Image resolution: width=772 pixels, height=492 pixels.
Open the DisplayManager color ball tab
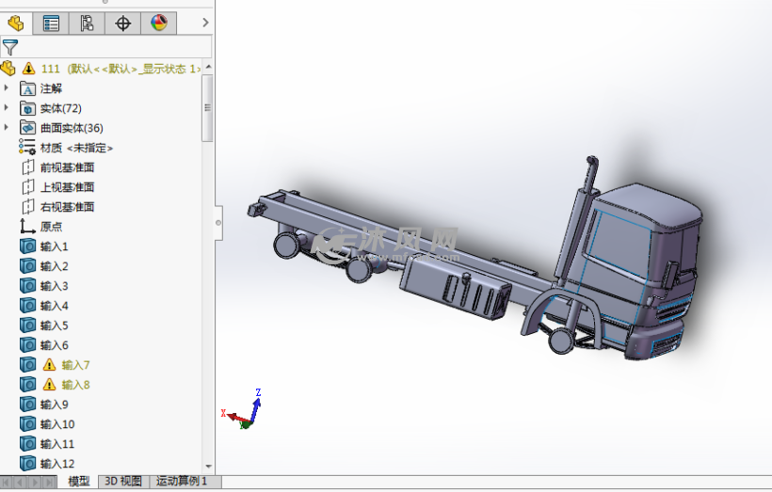pyautogui.click(x=158, y=24)
